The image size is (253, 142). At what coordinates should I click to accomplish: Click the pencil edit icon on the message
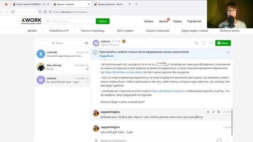213,112
